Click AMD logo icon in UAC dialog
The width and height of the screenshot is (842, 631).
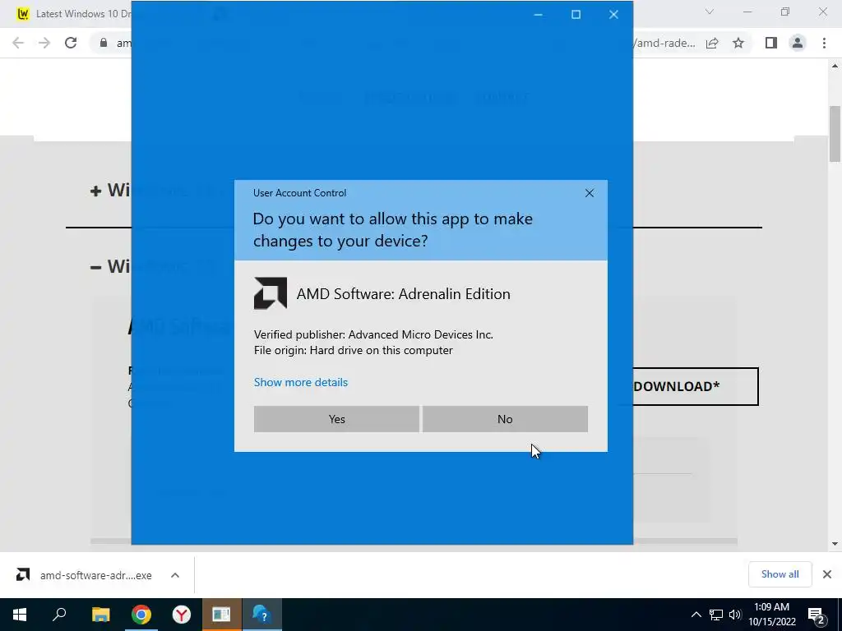coord(270,293)
